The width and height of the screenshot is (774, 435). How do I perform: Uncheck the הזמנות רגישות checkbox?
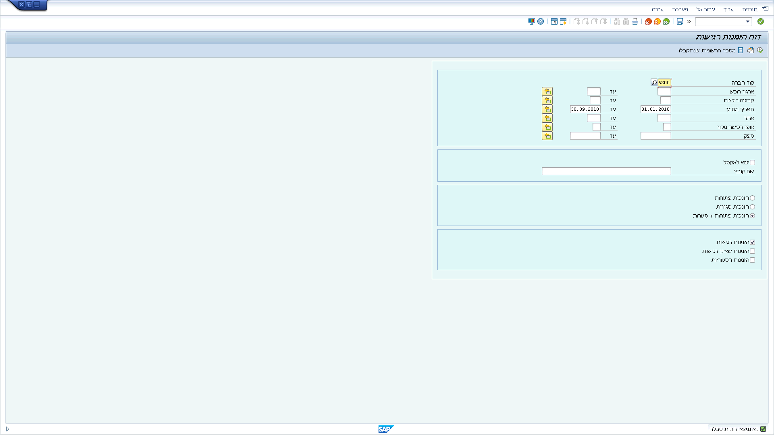point(752,242)
